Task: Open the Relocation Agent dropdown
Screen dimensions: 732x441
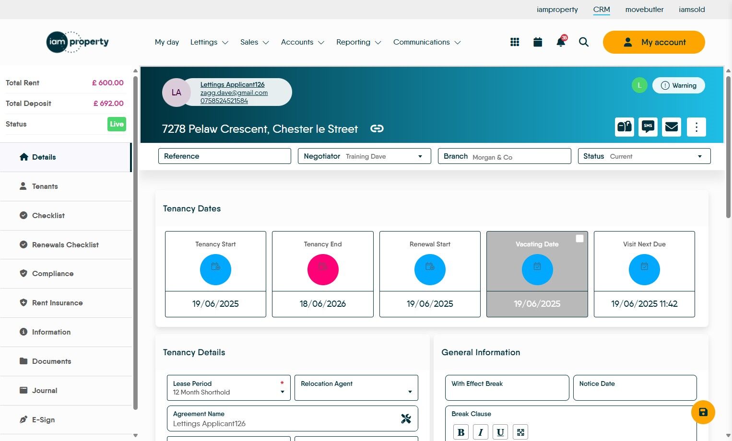Action: [410, 392]
